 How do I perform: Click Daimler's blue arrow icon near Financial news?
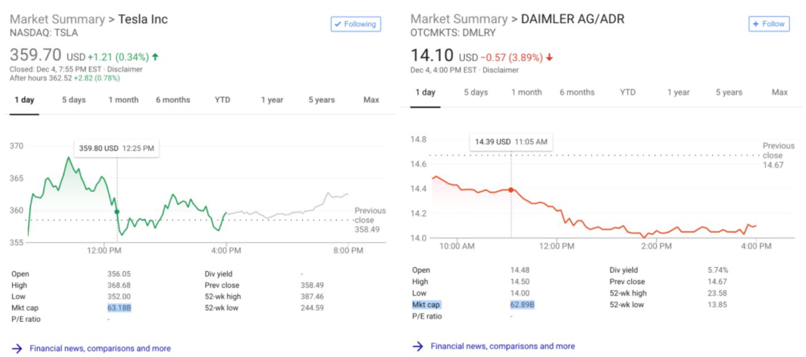418,346
